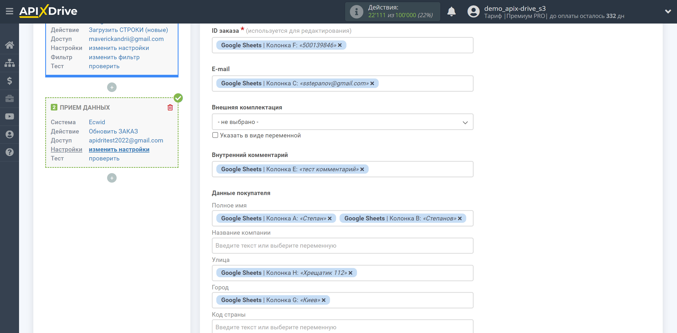Remove the Column E comment tag
This screenshot has height=333, width=677.
tap(362, 169)
